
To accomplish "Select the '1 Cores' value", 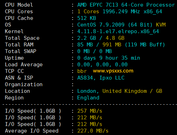I will pos(88,12).
